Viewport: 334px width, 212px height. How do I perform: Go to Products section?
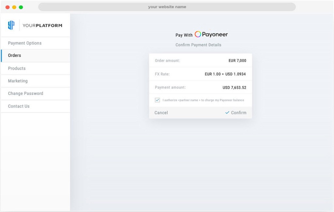[x=35, y=68]
